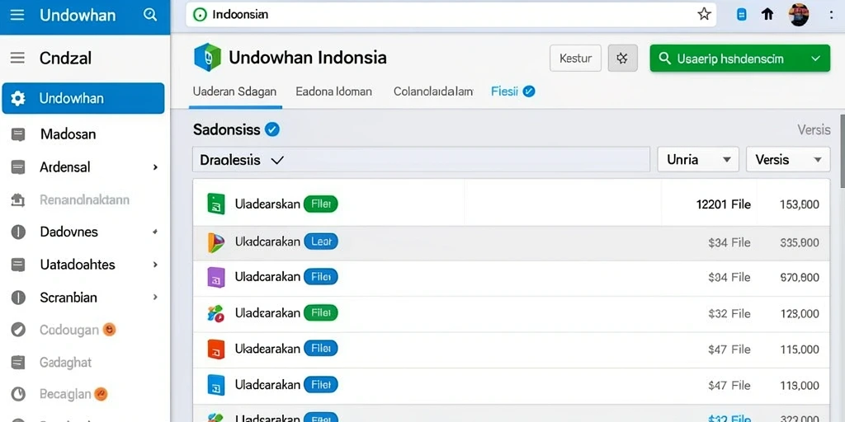Click the blue file icon of 118,000 row
This screenshot has height=422, width=845.
tap(215, 385)
